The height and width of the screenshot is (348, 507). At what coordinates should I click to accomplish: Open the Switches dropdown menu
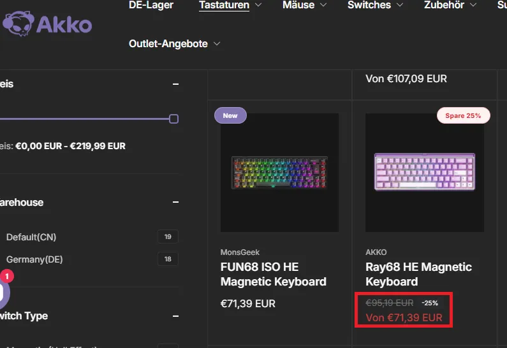[375, 5]
